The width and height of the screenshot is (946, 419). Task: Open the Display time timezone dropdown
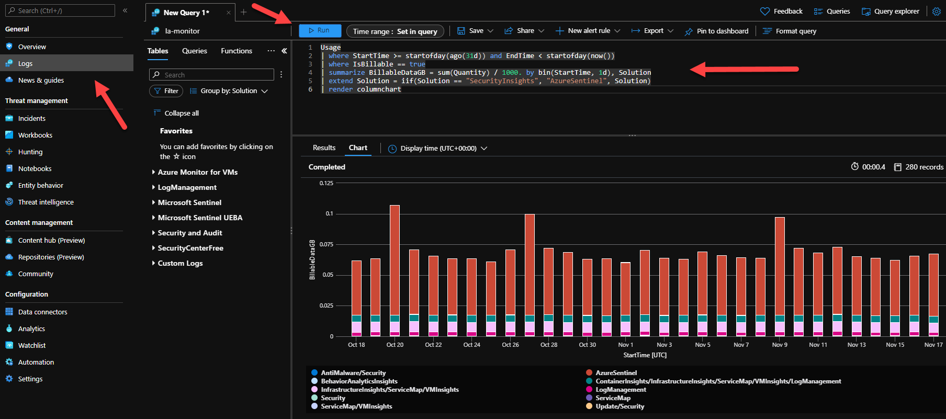coord(438,149)
